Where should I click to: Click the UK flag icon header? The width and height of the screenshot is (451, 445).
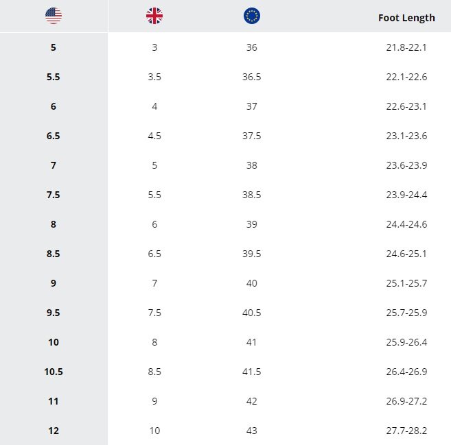154,16
